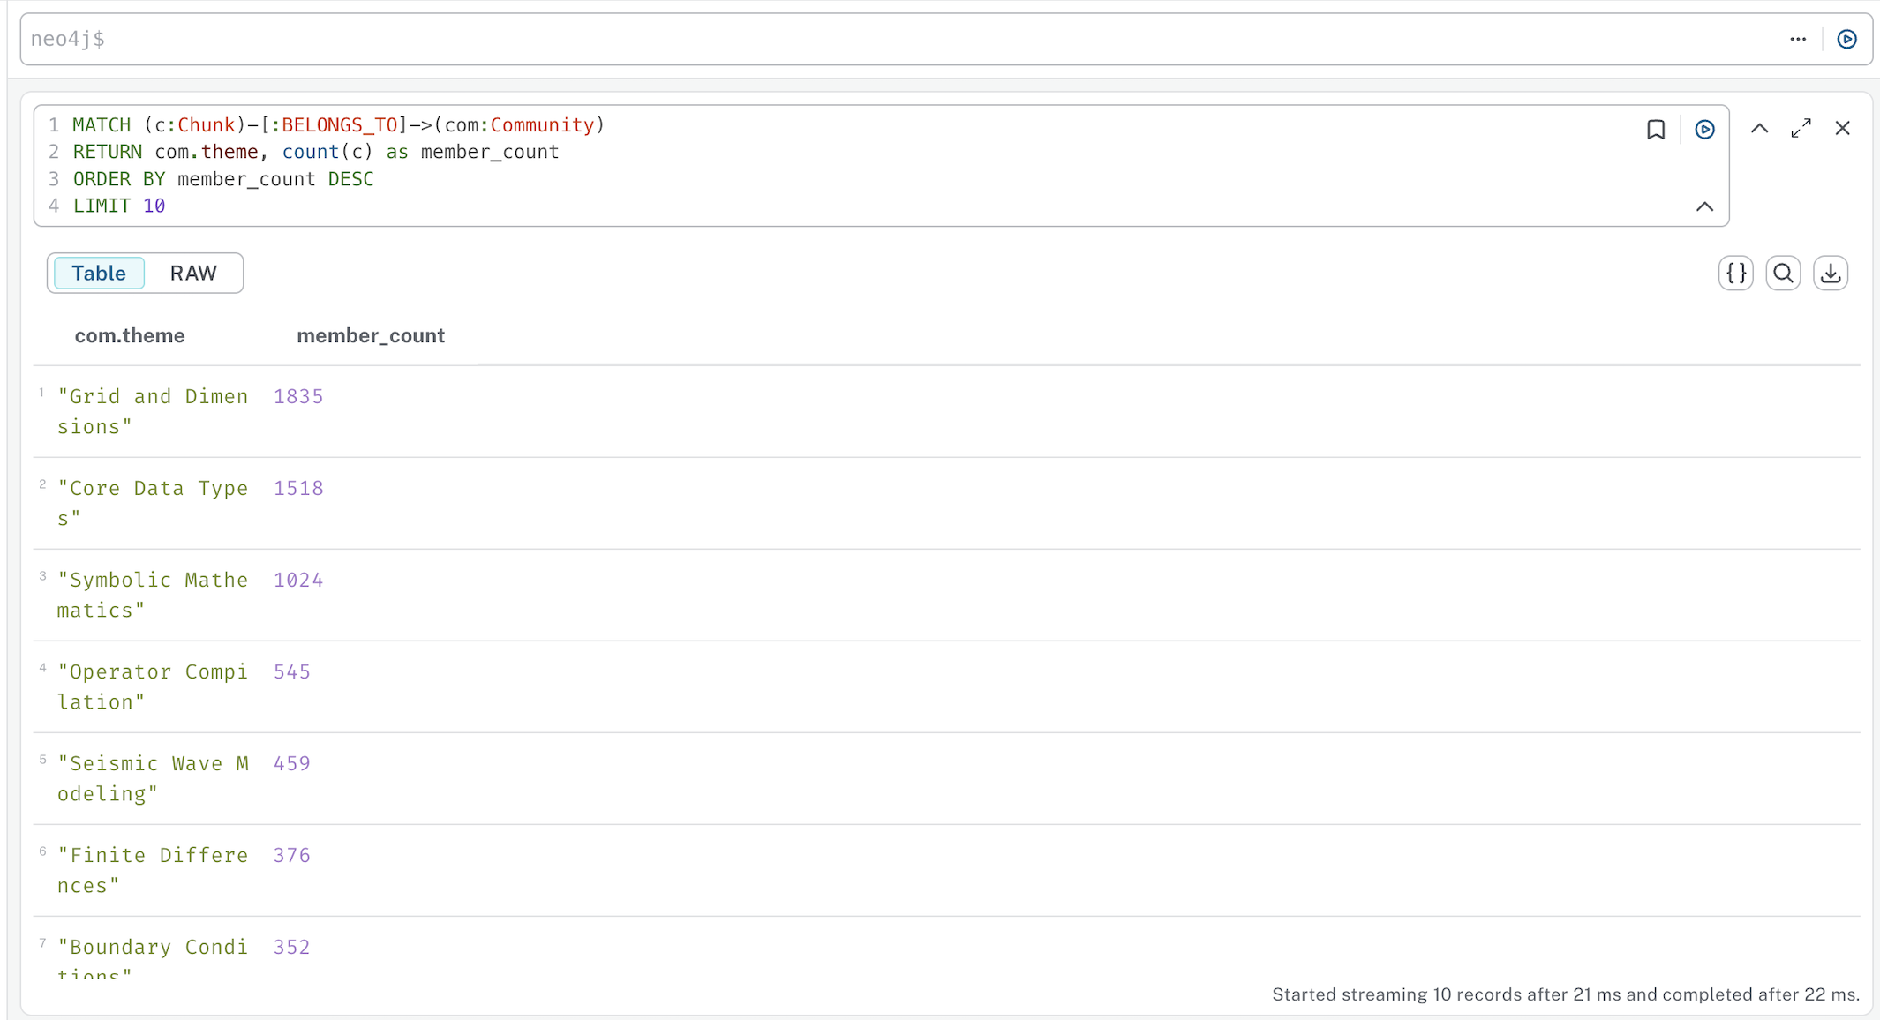Click the "Symbolic Mathematics" result row
Viewport: 1880px width, 1020px height.
(153, 595)
